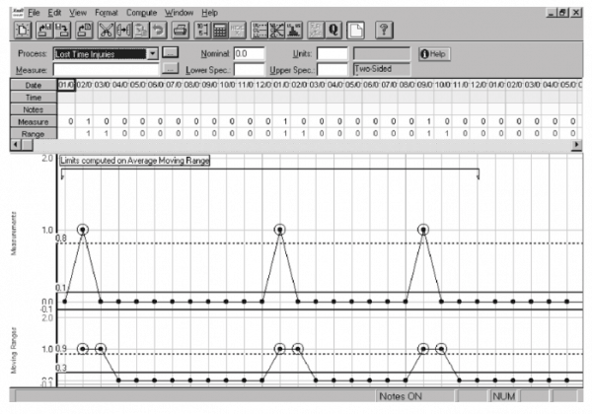Viewport: 592px width, 414px height.
Task: Click the browse button beside Measure field
Action: (x=171, y=70)
